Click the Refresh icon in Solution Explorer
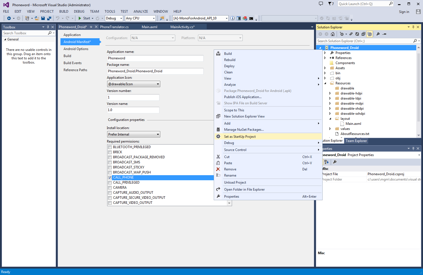Image resolution: width=423 pixels, height=275 pixels. pos(357,34)
